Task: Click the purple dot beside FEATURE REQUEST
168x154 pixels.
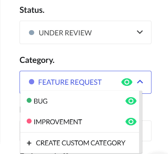Action: pyautogui.click(x=32, y=82)
